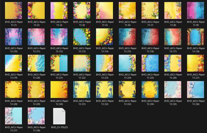Image resolution: width=207 pixels, height=133 pixels.
Task: Select the BHD_AICU-Paper 13 (36) thumbnail
Action: point(195,90)
